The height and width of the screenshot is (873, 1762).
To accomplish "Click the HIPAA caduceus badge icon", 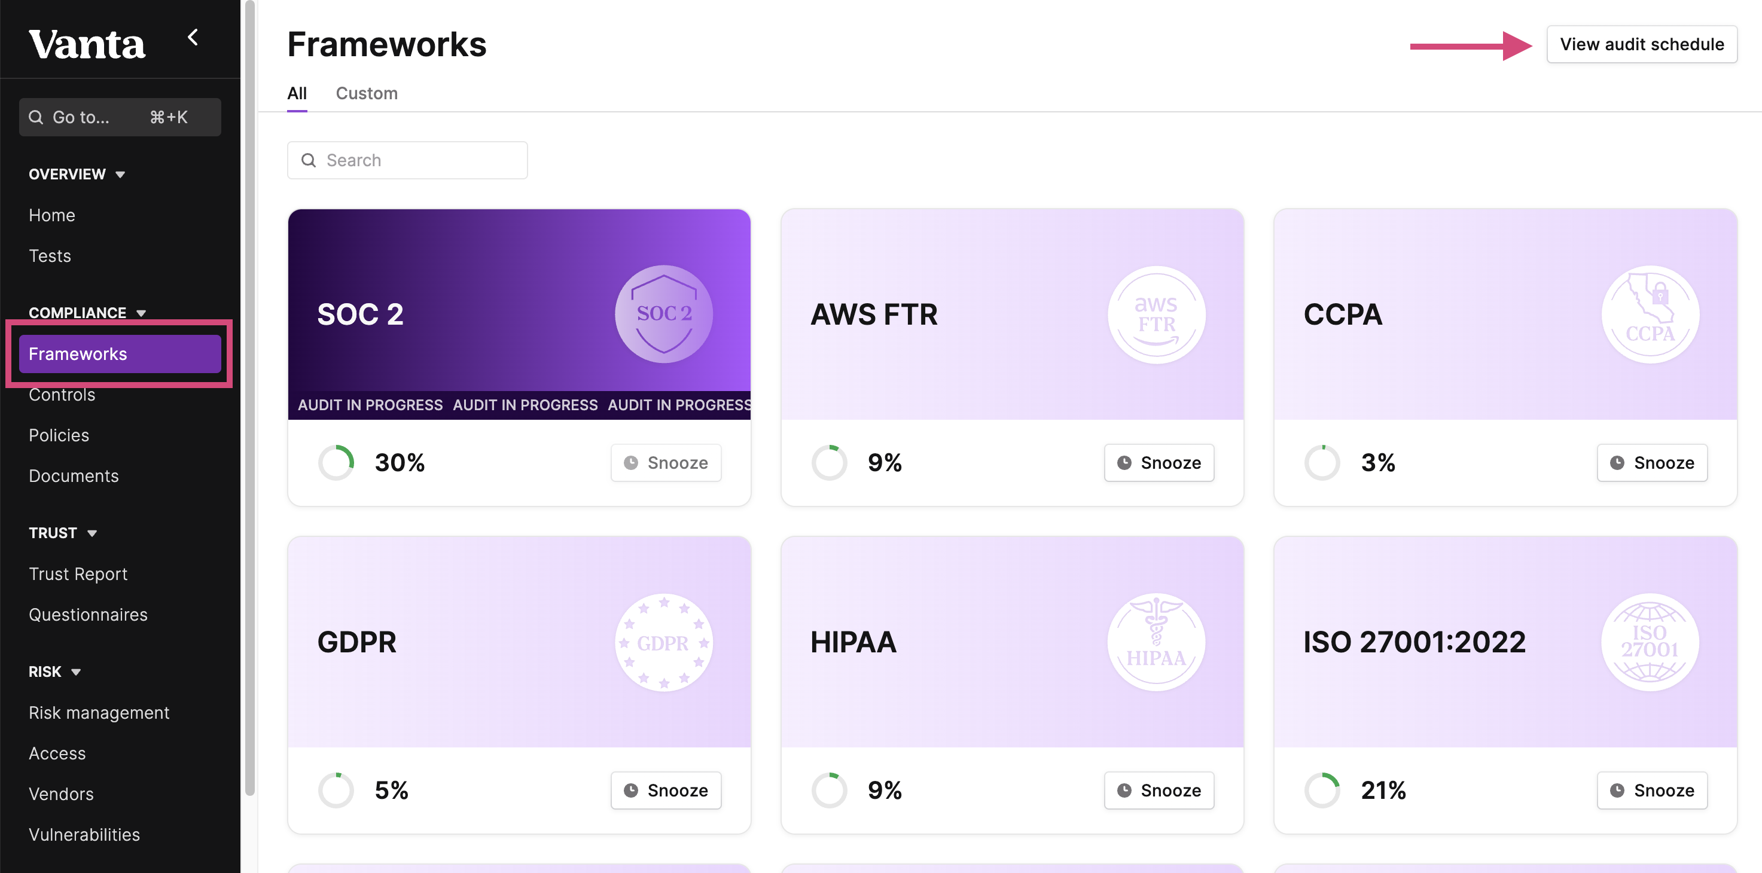I will click(1157, 642).
